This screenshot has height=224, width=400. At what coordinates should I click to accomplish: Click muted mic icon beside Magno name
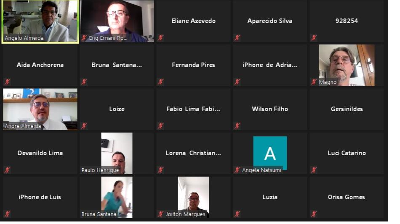click(x=314, y=82)
